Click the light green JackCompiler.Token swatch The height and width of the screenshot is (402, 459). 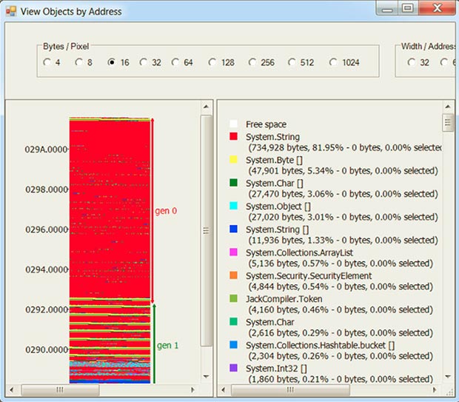(233, 298)
